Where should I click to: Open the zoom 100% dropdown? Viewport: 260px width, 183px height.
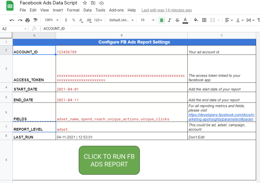[x=52, y=20]
